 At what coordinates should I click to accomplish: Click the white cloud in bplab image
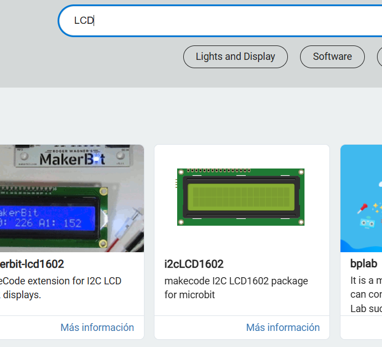[x=380, y=183]
